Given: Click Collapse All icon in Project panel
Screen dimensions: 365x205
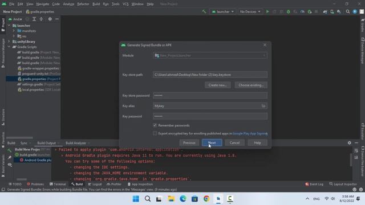Looking at the screenshot, I should click(41, 19).
